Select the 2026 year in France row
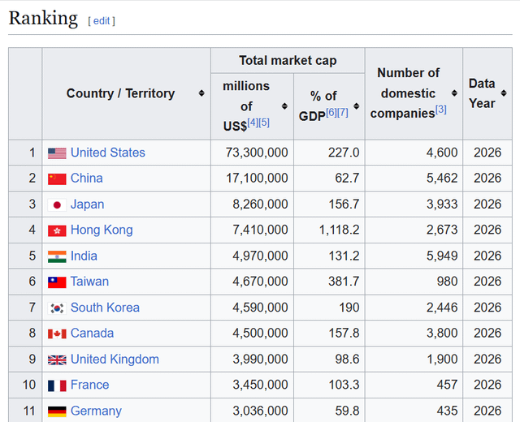 pos(487,385)
